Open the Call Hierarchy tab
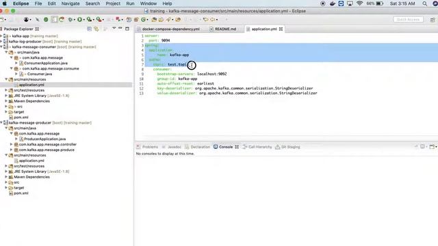 [257, 147]
